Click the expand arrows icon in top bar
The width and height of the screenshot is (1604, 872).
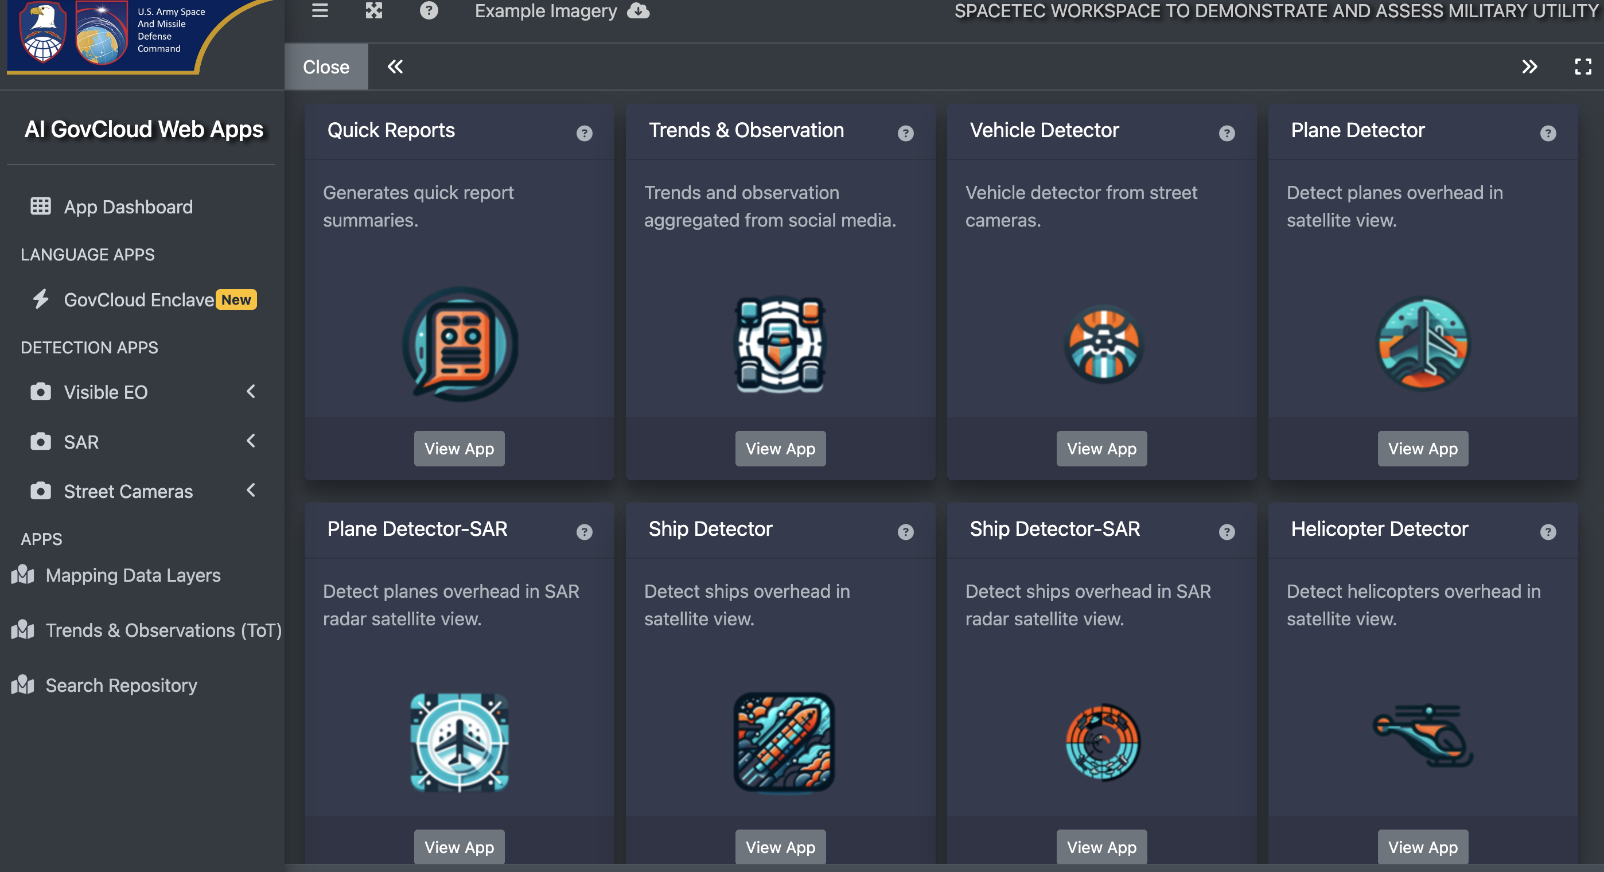pos(373,10)
